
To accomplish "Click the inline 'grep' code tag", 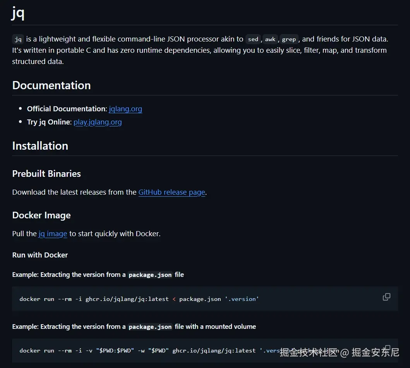I will 289,39.
